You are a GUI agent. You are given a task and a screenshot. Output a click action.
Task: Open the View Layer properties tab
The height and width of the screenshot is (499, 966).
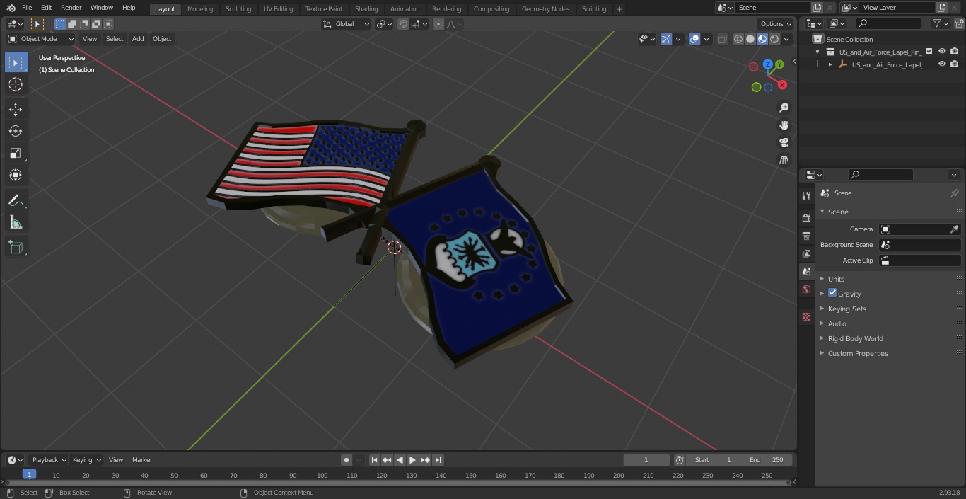coord(806,253)
